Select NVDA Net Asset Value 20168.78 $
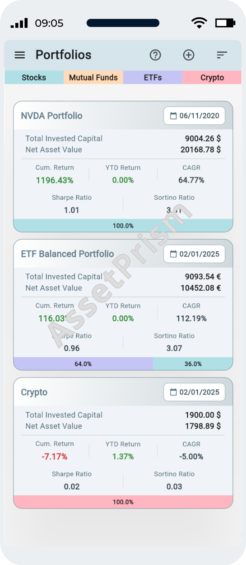 (x=201, y=150)
